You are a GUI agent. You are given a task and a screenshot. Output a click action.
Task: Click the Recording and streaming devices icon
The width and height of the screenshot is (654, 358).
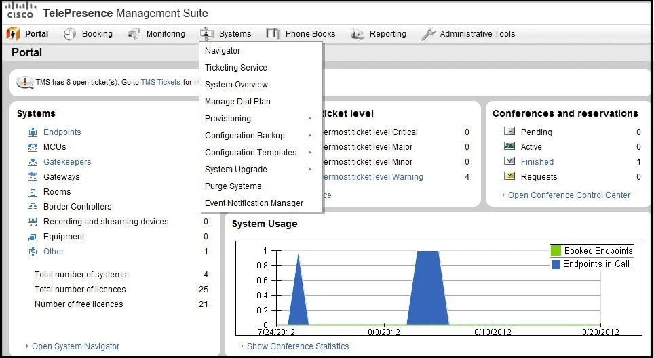pyautogui.click(x=33, y=222)
